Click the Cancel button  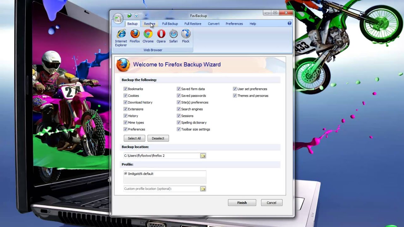point(271,203)
